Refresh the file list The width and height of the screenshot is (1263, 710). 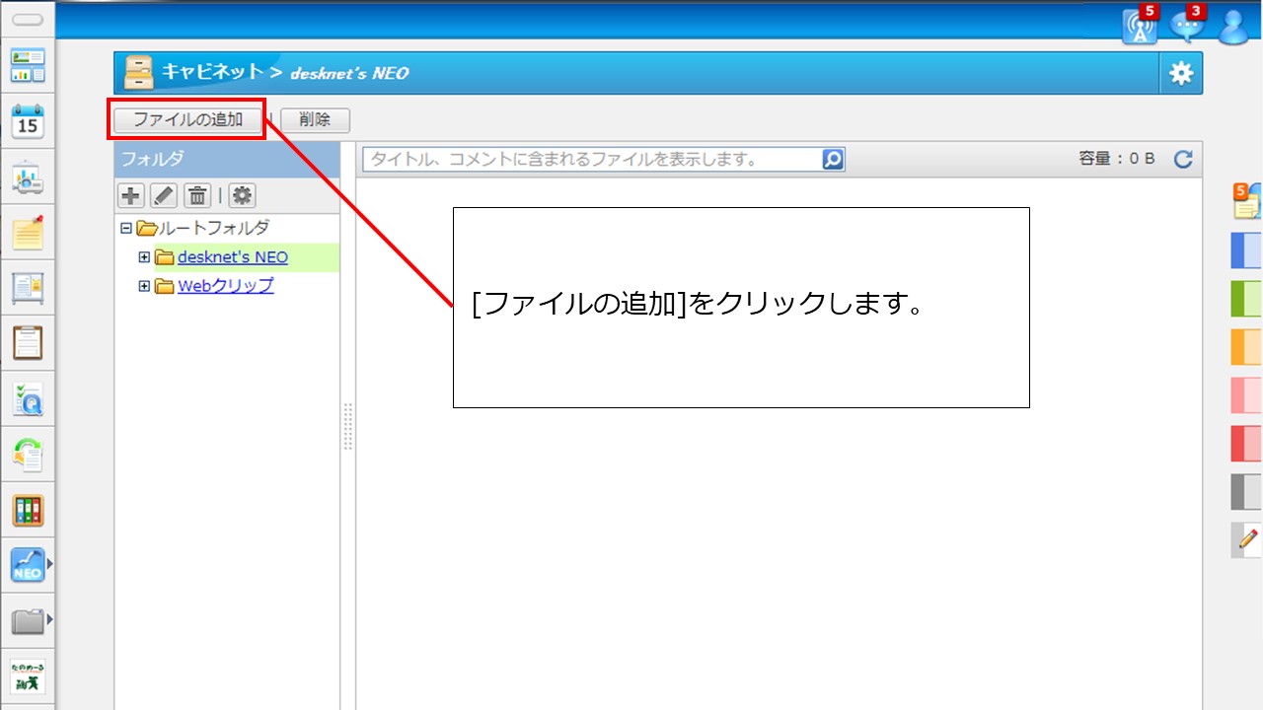pyautogui.click(x=1183, y=159)
